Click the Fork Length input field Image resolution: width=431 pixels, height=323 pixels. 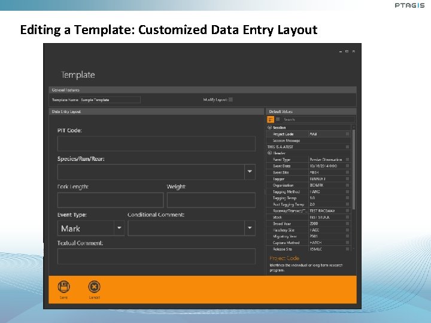click(111, 200)
